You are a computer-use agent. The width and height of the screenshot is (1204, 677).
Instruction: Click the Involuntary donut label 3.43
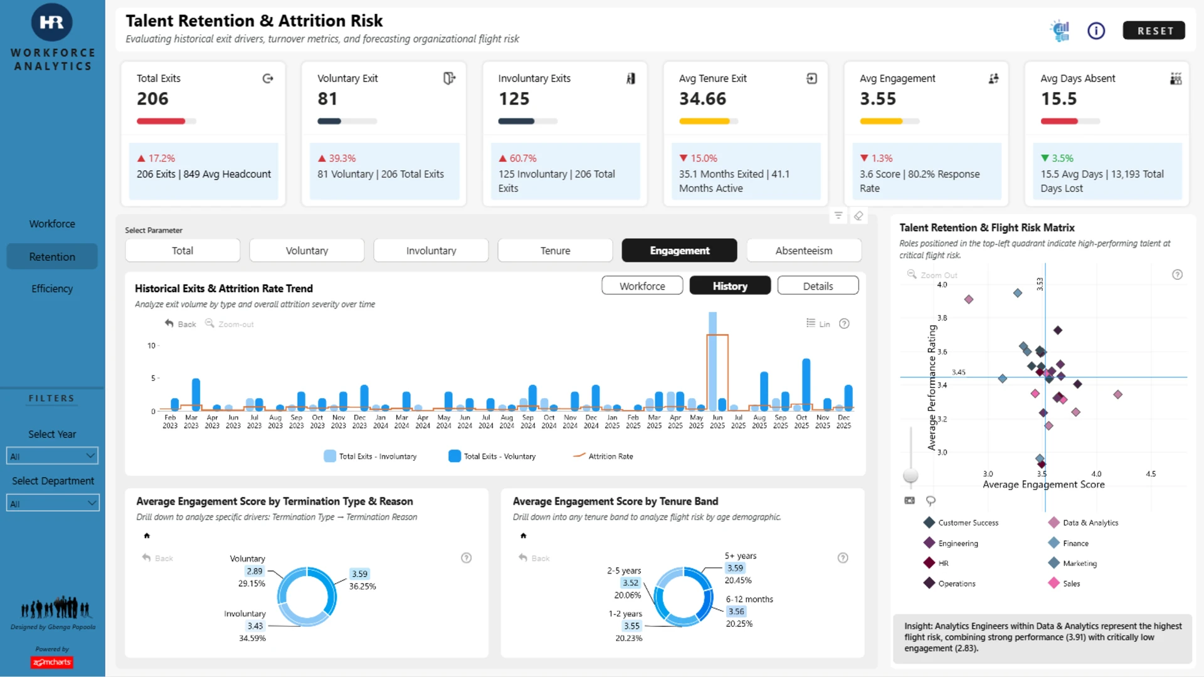coord(255,626)
